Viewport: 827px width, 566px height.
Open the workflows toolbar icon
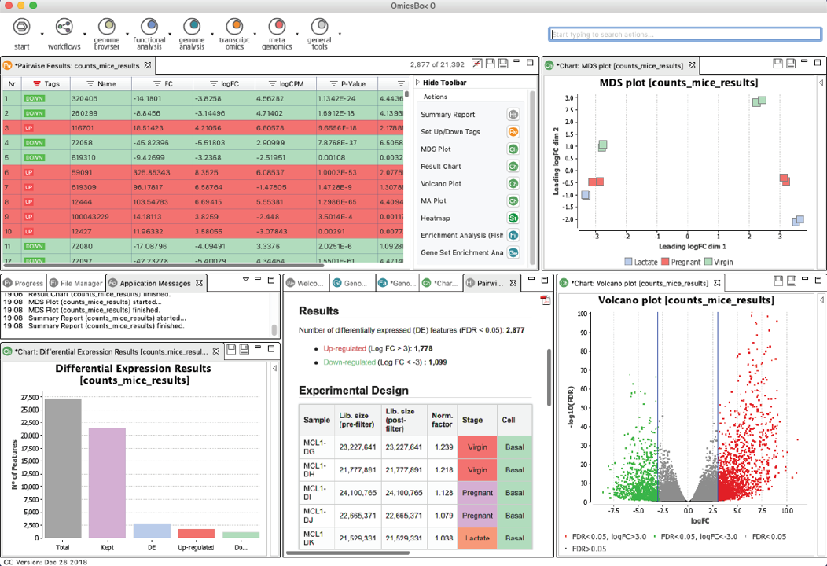click(64, 27)
